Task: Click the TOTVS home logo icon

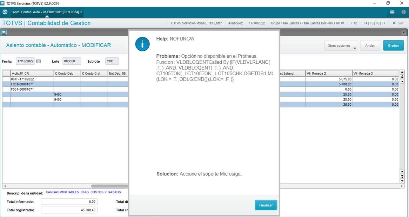Action: click(5, 12)
